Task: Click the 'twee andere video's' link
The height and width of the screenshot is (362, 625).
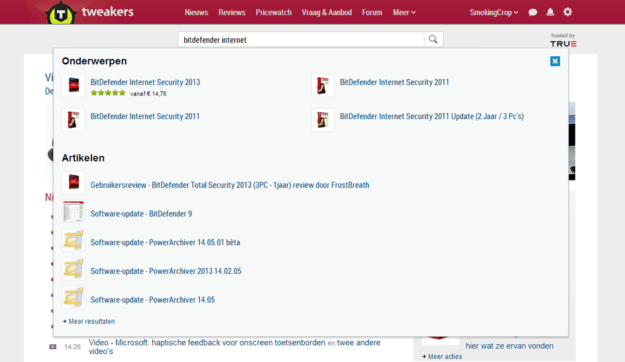Action: click(x=235, y=347)
